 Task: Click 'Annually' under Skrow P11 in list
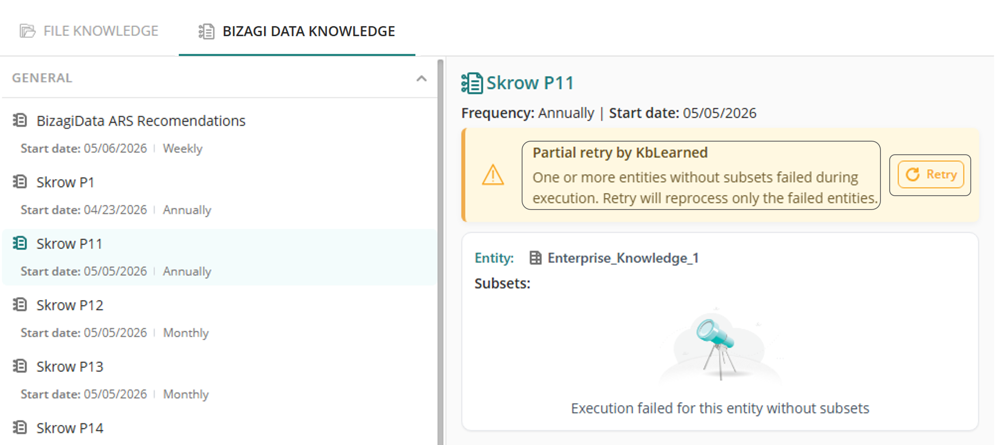pyautogui.click(x=187, y=271)
